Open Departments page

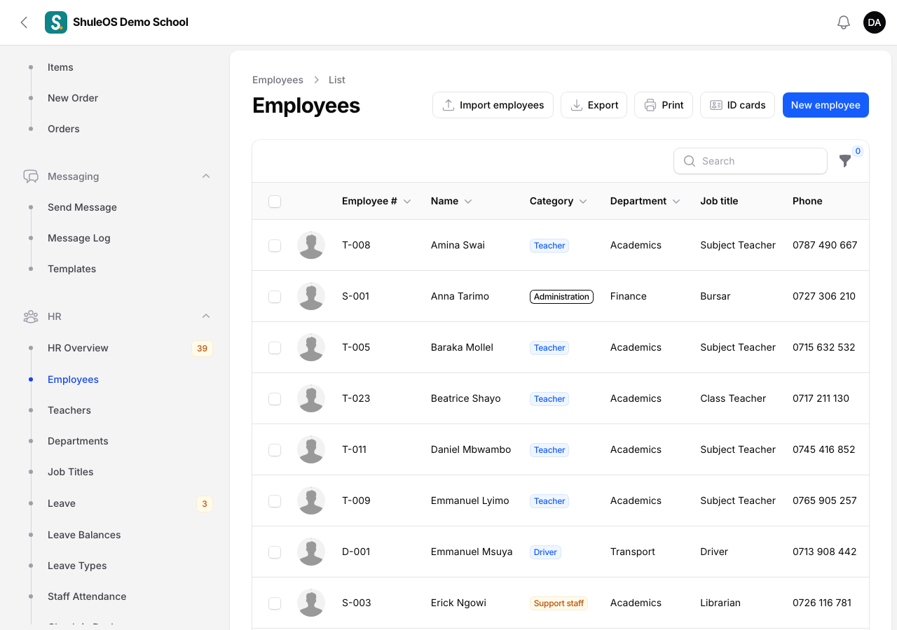point(78,441)
